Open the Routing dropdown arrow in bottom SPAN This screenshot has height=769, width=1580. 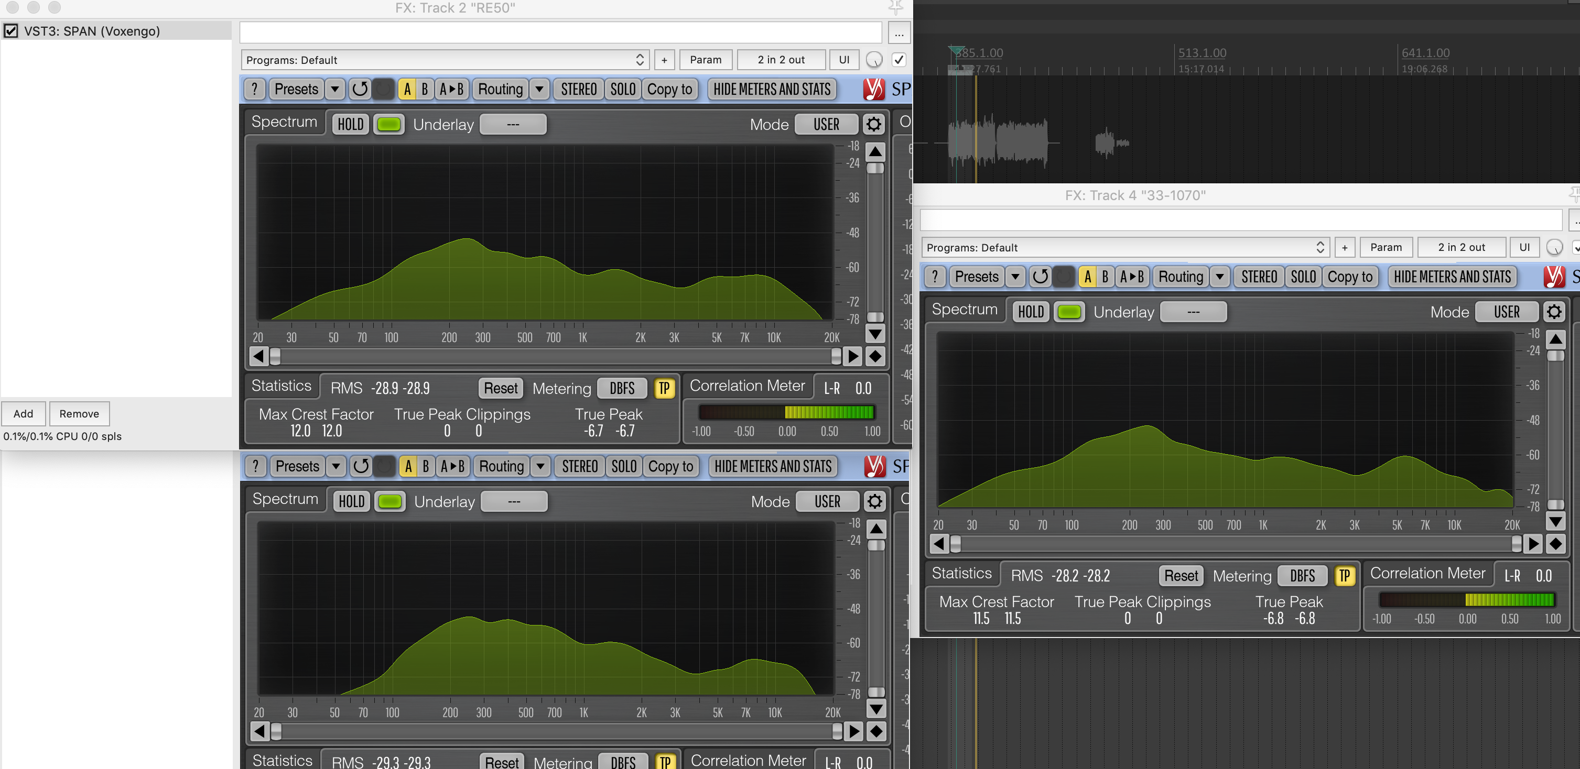pyautogui.click(x=540, y=466)
